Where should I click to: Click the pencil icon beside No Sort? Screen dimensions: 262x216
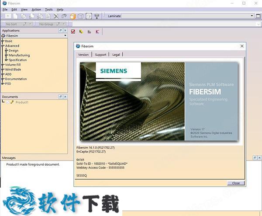pos(25,24)
